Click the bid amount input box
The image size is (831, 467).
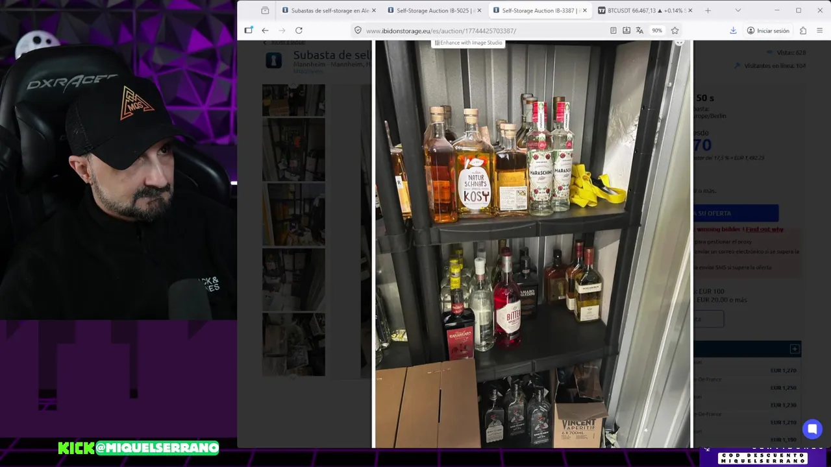pos(708,318)
